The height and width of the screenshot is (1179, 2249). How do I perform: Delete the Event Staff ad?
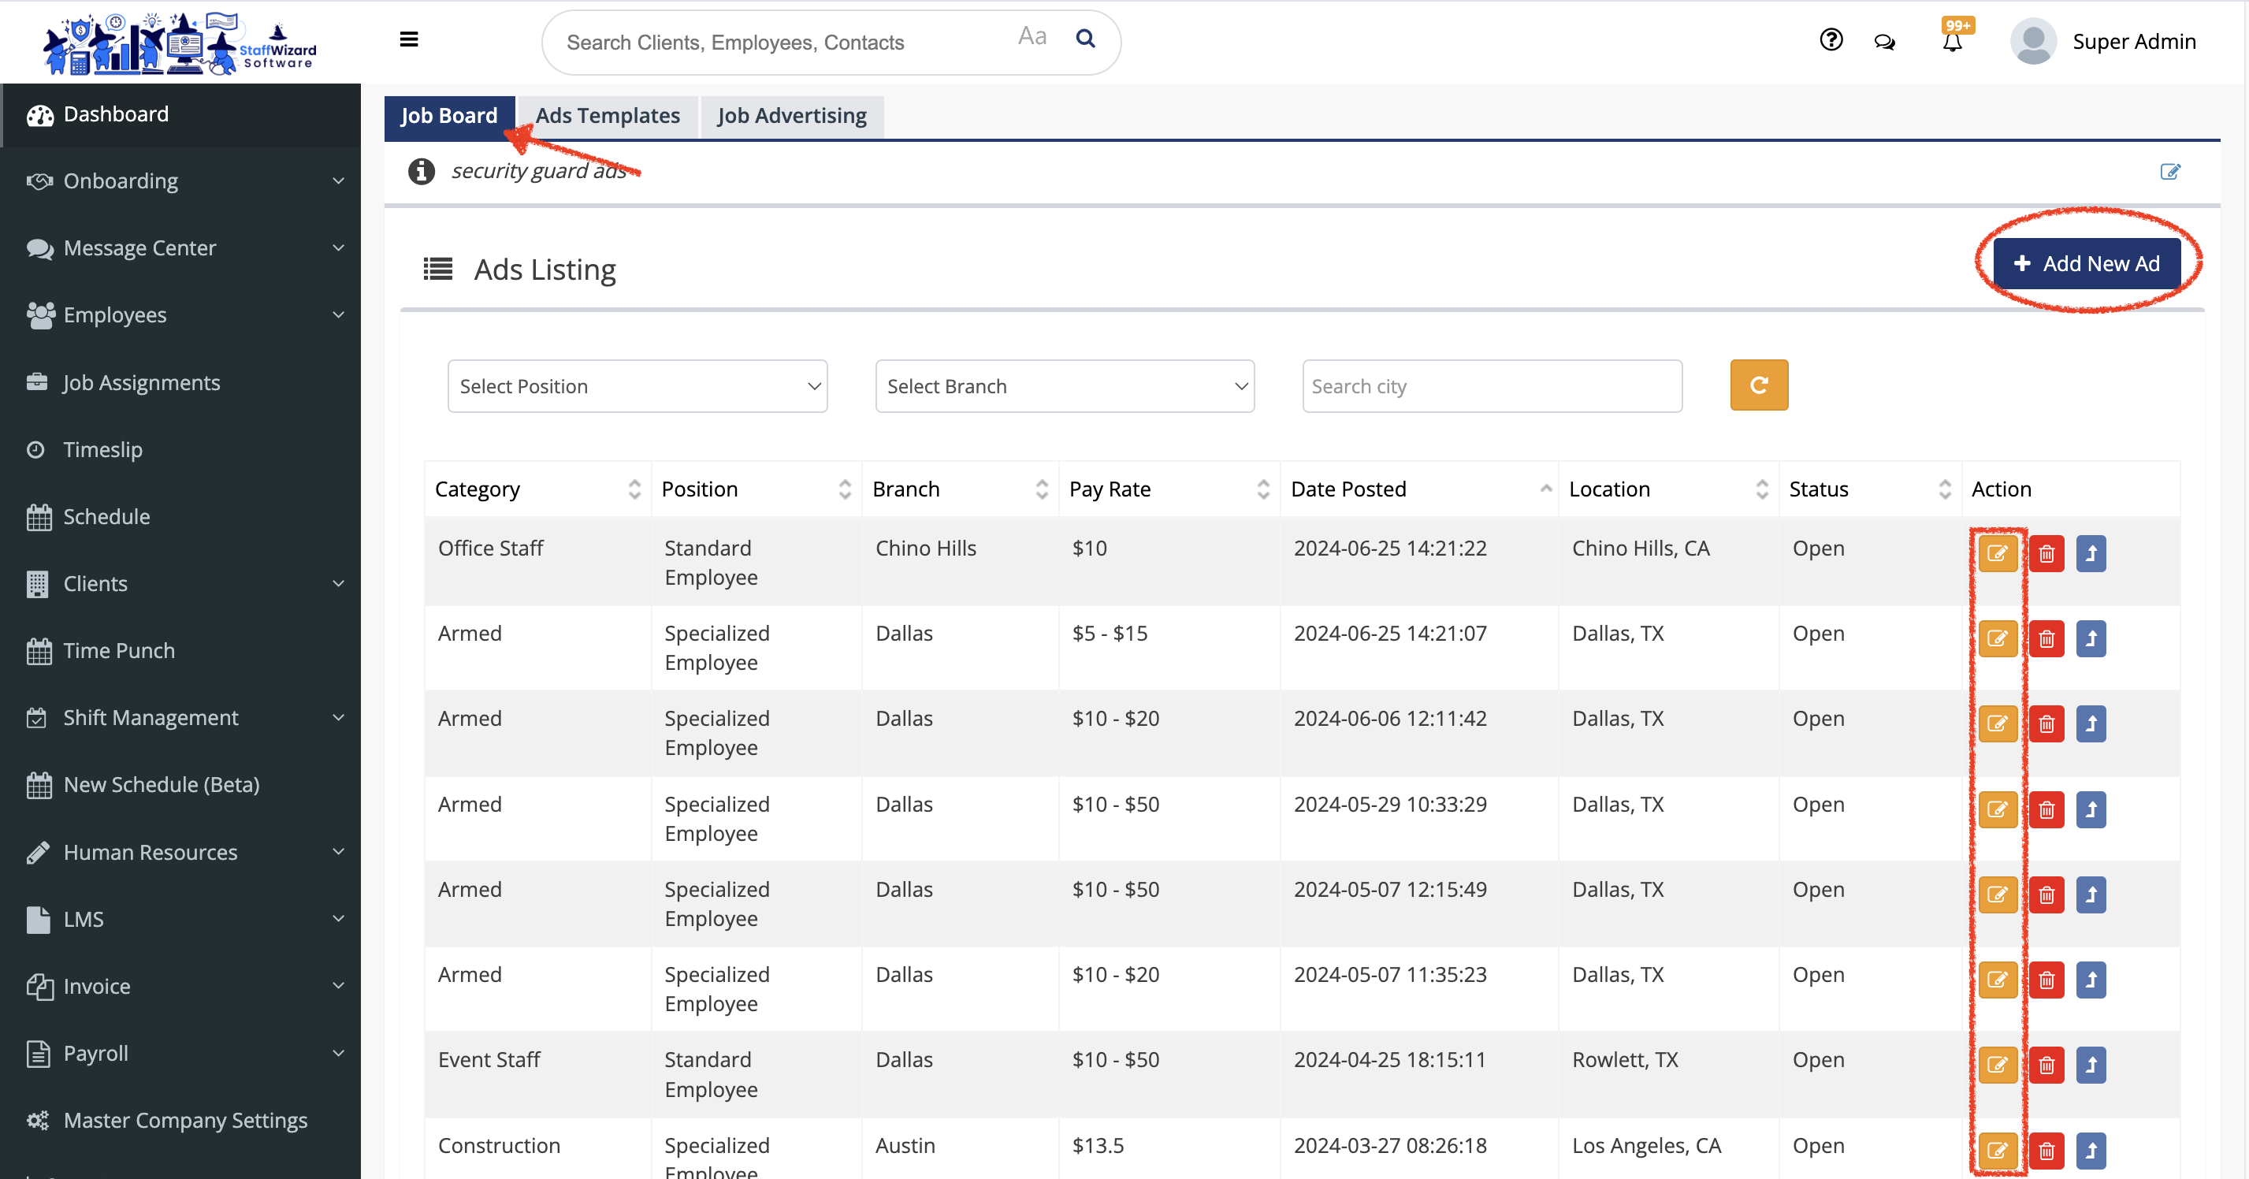pyautogui.click(x=2046, y=1066)
